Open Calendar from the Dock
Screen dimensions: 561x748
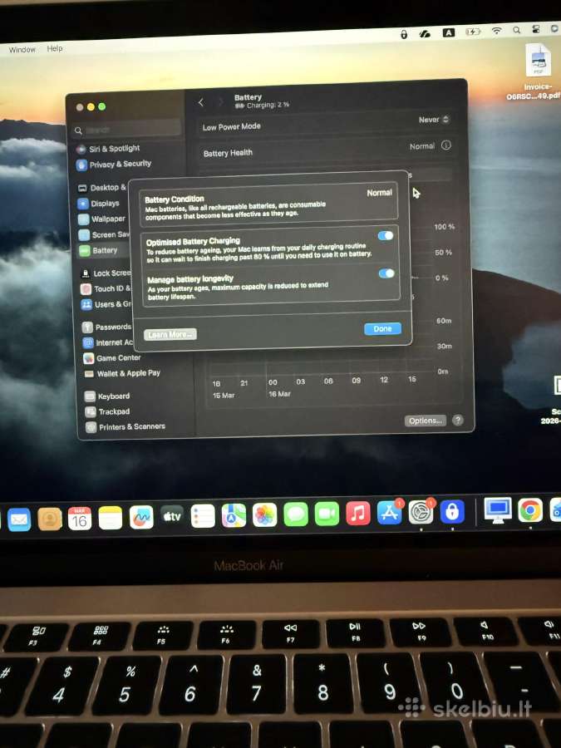click(80, 518)
